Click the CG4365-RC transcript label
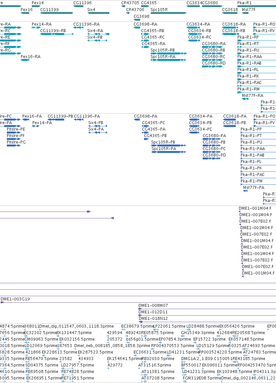 [x=153, y=37]
